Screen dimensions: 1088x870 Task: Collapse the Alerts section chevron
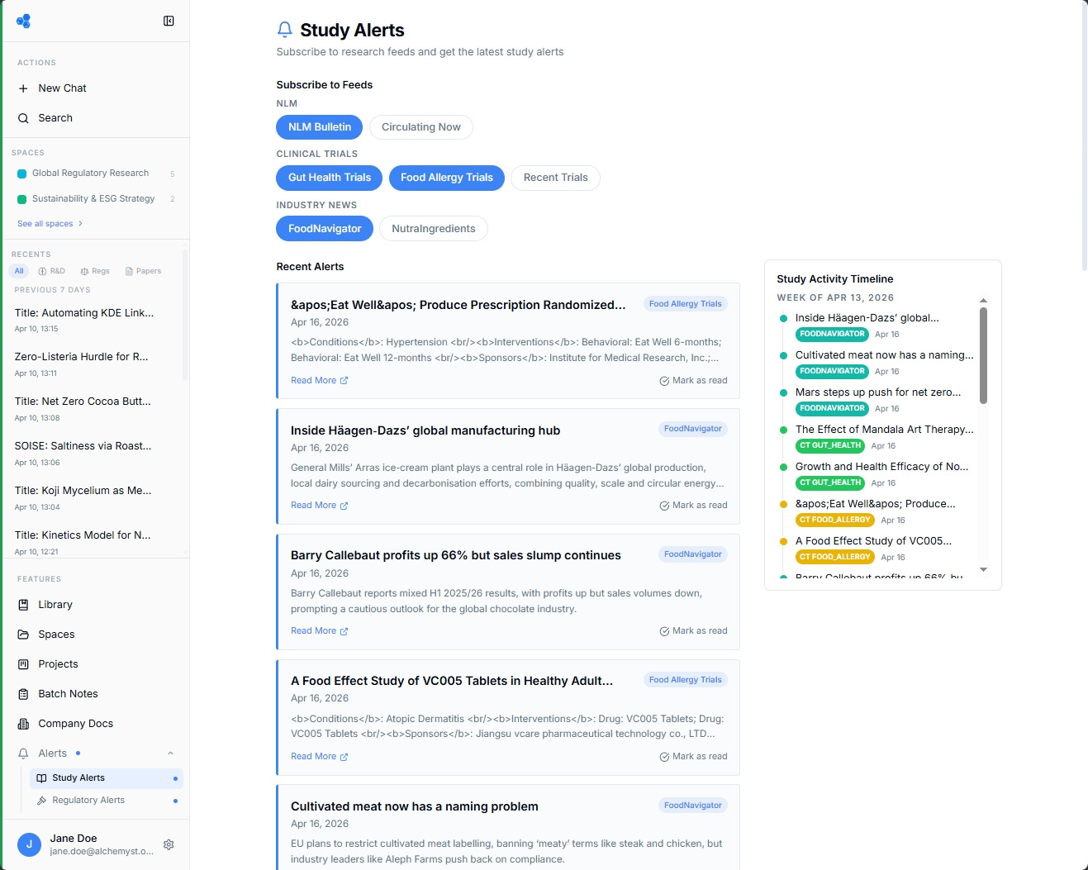coord(170,753)
